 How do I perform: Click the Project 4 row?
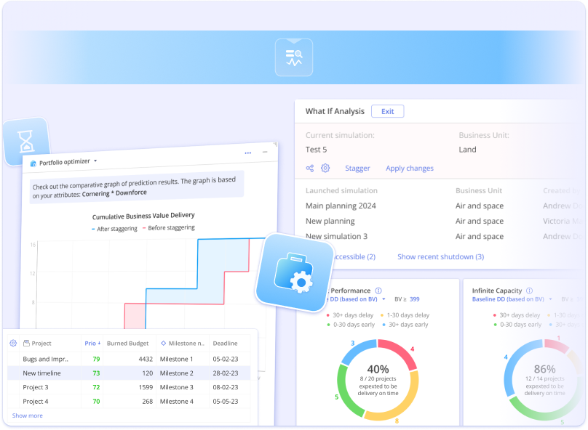pos(129,402)
